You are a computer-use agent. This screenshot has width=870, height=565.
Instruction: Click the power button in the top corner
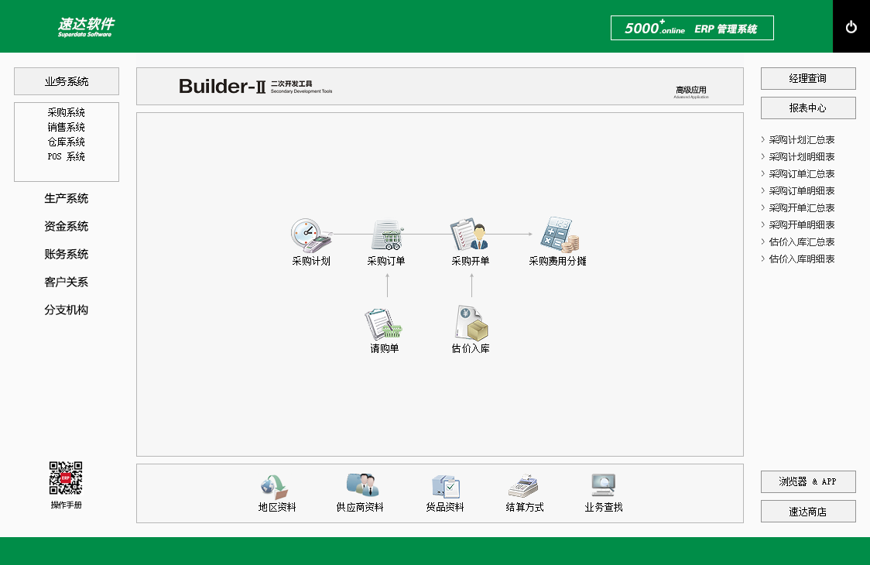pyautogui.click(x=851, y=27)
